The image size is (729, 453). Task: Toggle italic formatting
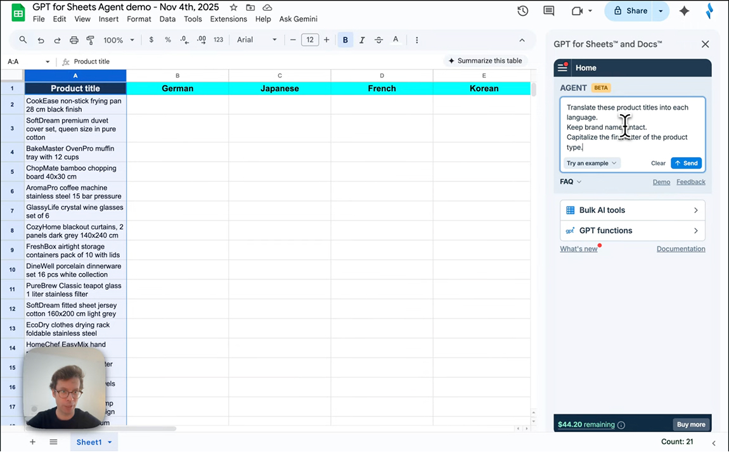click(x=362, y=40)
